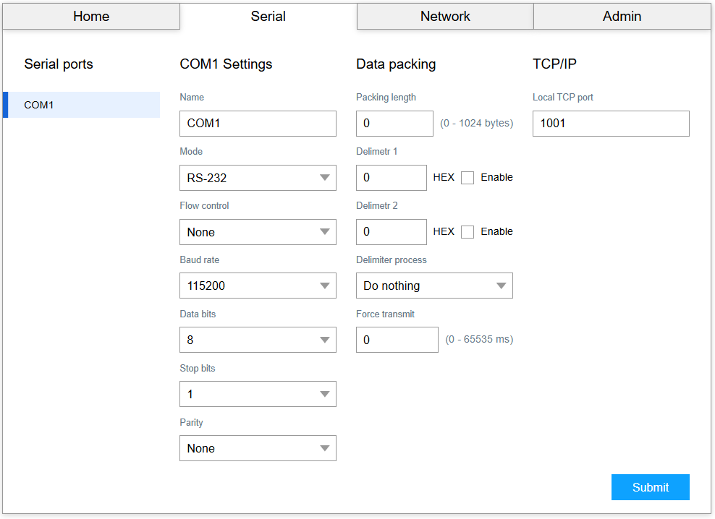
Task: Select COM1 in Serial ports list
Action: 82,105
